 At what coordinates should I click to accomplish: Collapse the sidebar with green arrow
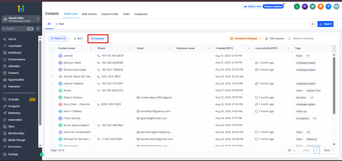coord(42,154)
